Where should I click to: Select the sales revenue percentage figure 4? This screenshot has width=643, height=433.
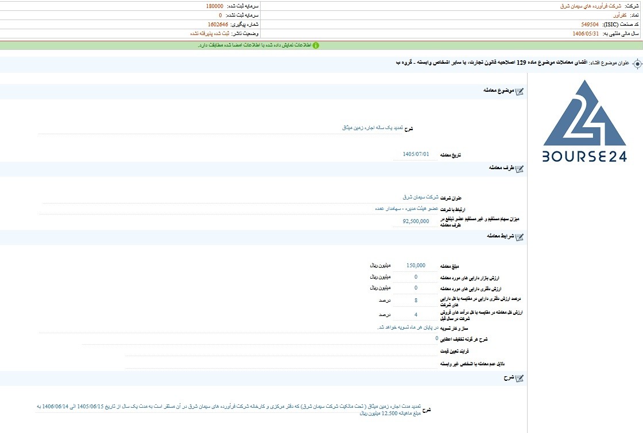point(416,315)
